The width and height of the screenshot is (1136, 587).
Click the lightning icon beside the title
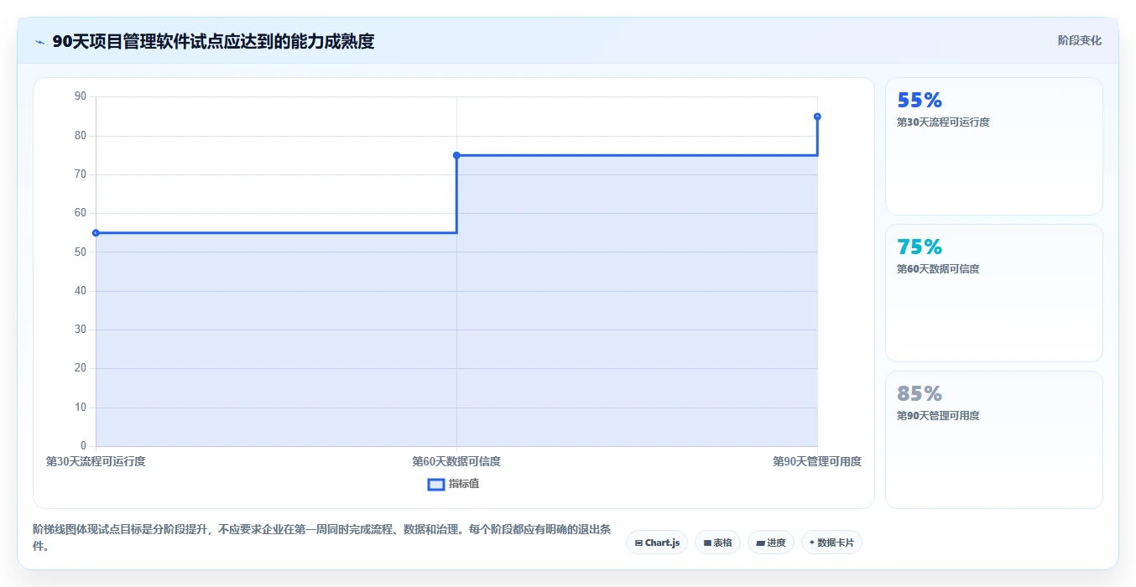coord(39,42)
